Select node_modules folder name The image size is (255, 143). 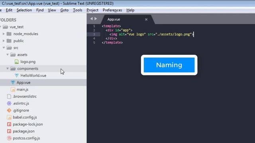coord(25,34)
